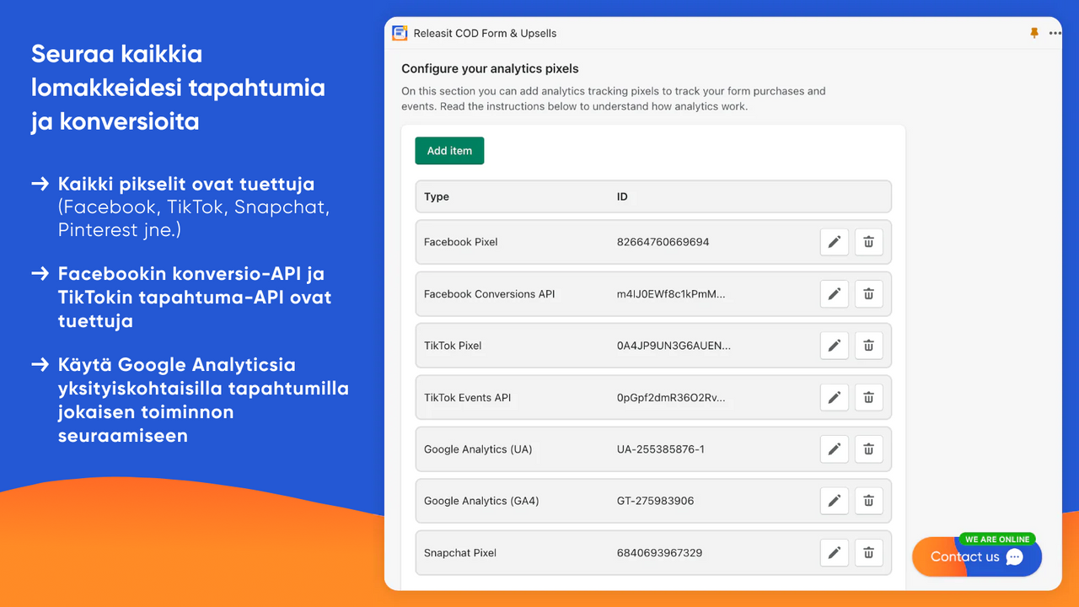Click the Configure your analytics pixels heading
Viewport: 1079px width, 607px height.
[491, 69]
